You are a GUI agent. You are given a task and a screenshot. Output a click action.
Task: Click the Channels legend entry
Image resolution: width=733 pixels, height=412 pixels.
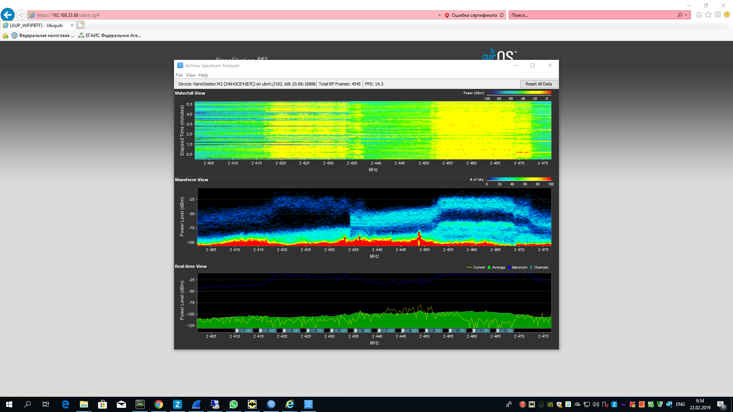[539, 267]
